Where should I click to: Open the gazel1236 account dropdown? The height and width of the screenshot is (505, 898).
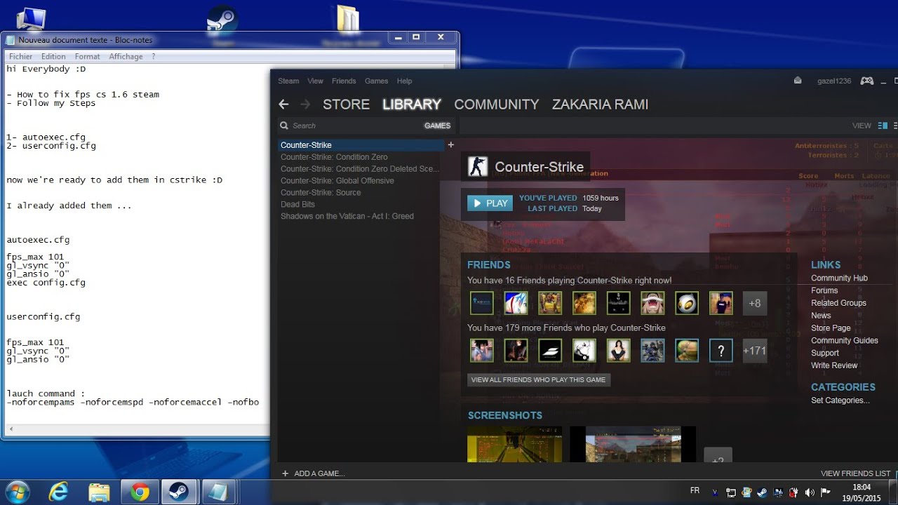[x=834, y=81]
